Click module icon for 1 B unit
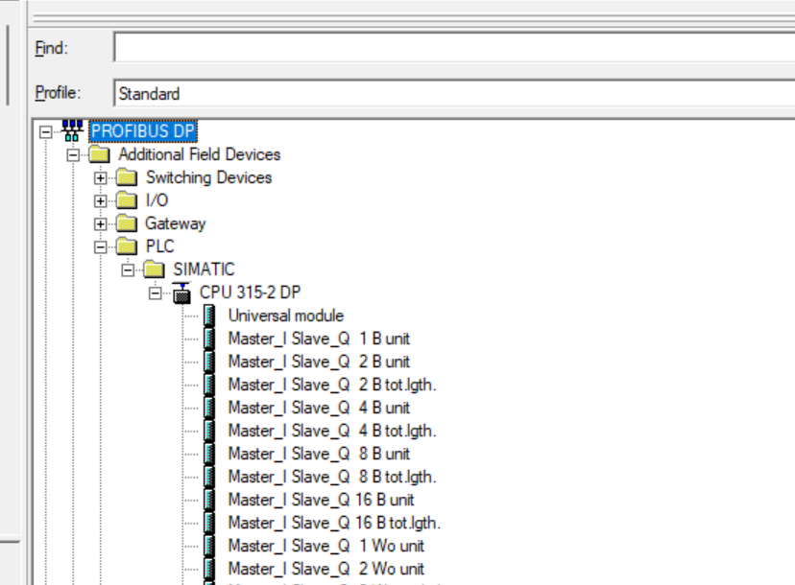The height and width of the screenshot is (585, 795). click(209, 339)
